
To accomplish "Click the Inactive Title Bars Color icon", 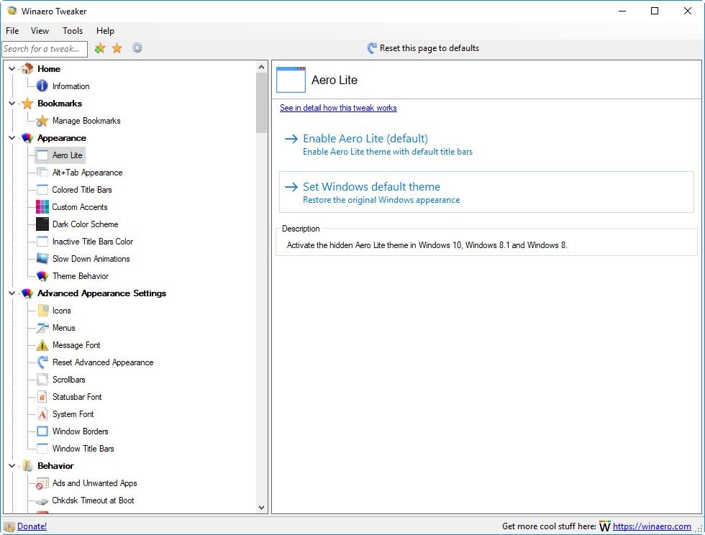I will coord(42,242).
